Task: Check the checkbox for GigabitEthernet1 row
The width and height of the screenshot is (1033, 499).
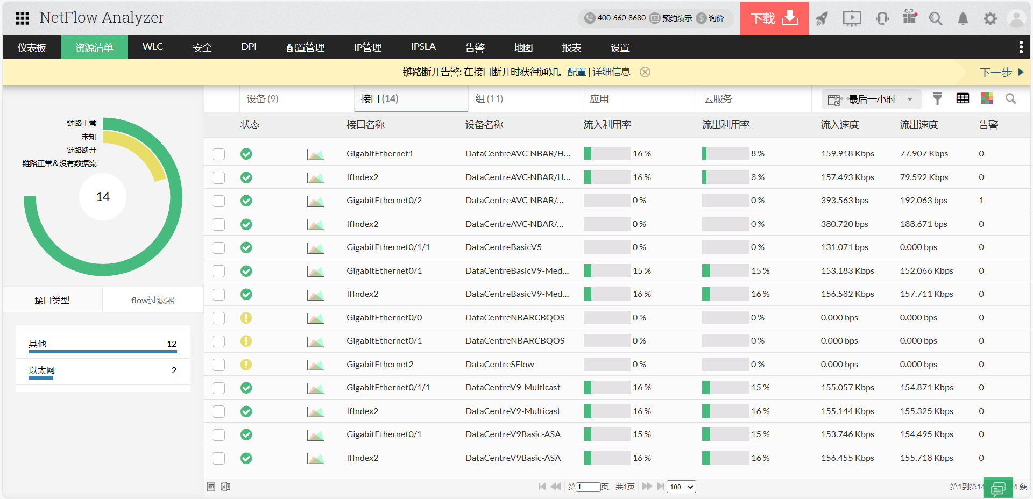Action: (x=218, y=154)
